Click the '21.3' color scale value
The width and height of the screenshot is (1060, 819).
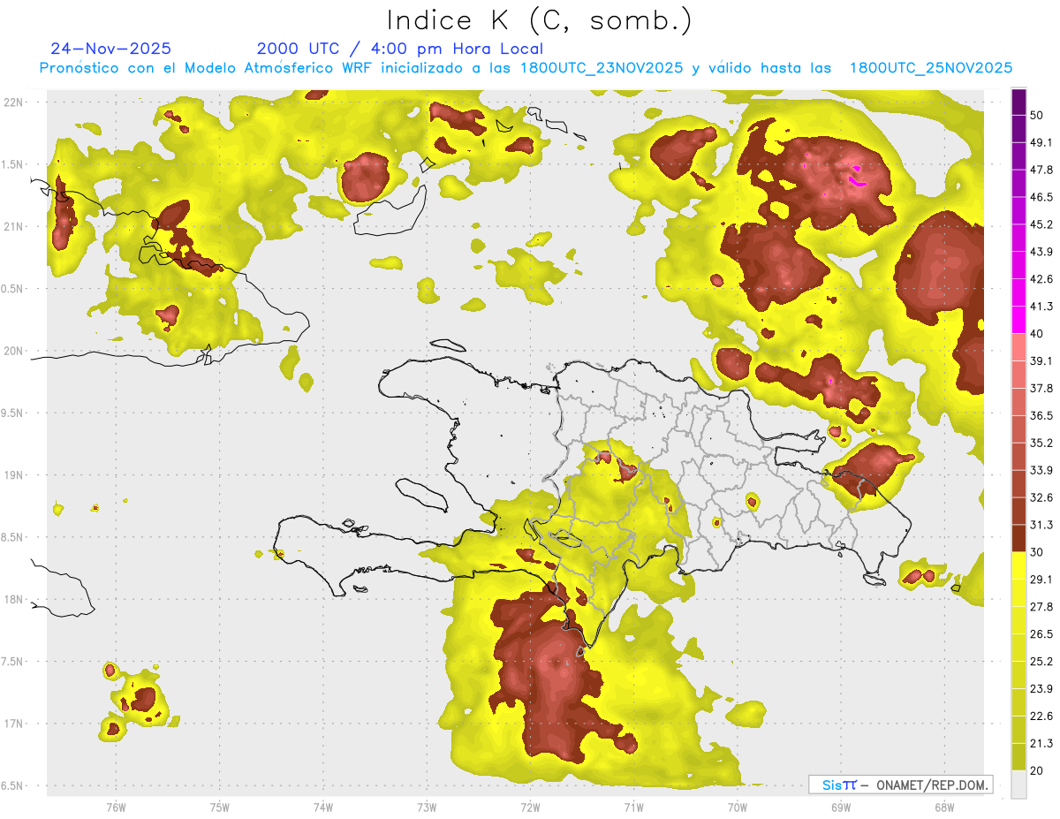tap(1041, 744)
